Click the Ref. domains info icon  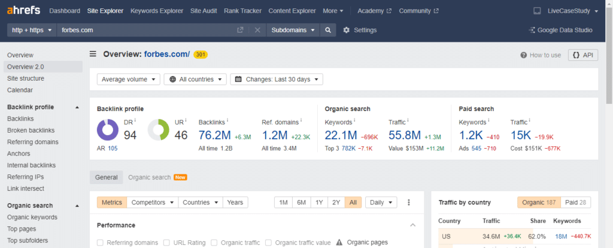(x=301, y=120)
